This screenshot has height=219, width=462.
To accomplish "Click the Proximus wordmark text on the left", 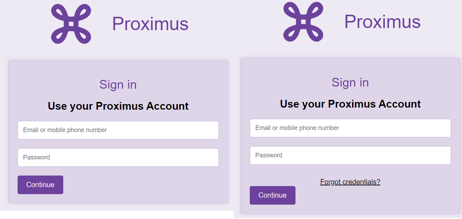I will coord(150,23).
